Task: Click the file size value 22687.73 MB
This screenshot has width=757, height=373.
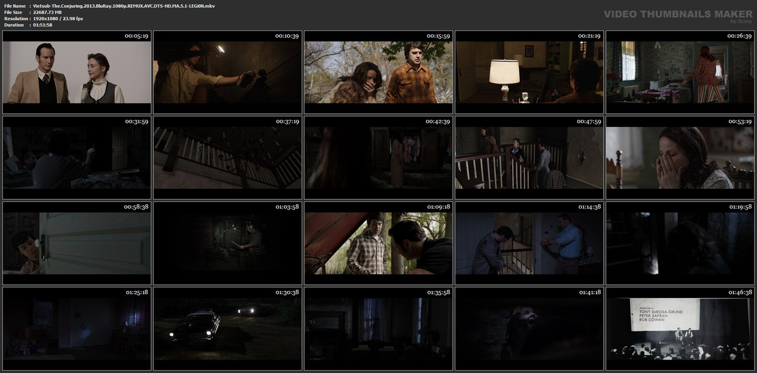Action: [x=47, y=12]
